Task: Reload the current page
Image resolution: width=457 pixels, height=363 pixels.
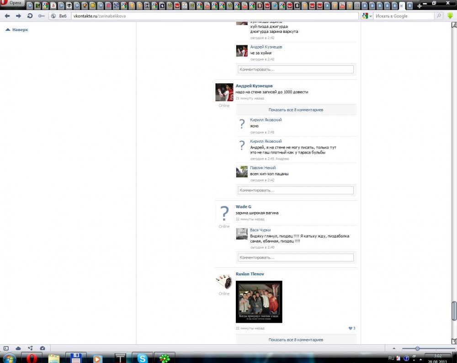Action: click(x=30, y=16)
